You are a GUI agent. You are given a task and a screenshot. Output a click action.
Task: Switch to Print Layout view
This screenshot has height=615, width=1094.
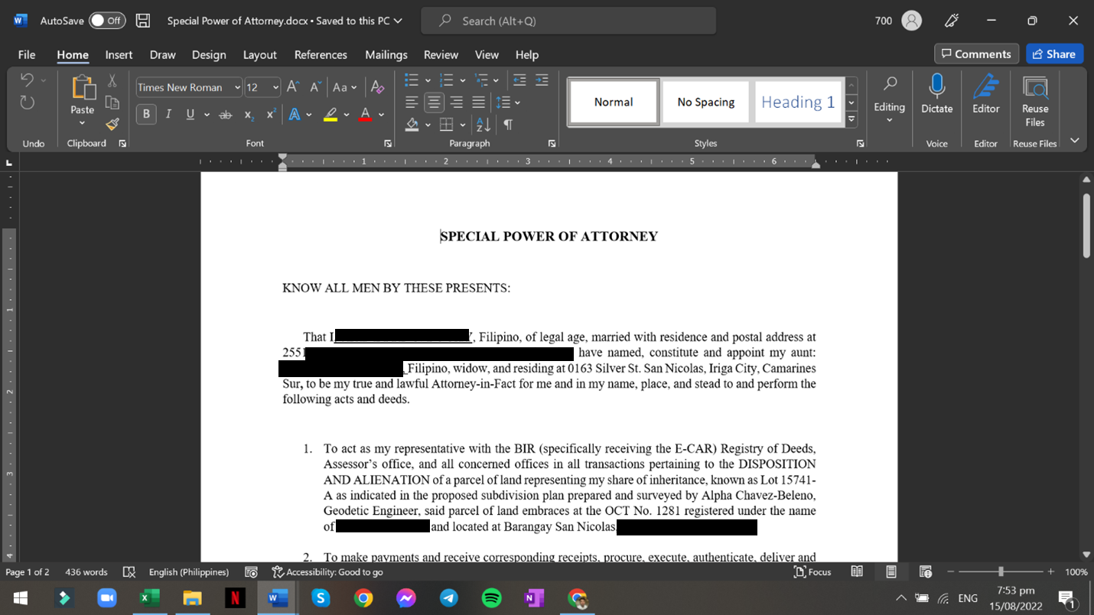point(891,571)
